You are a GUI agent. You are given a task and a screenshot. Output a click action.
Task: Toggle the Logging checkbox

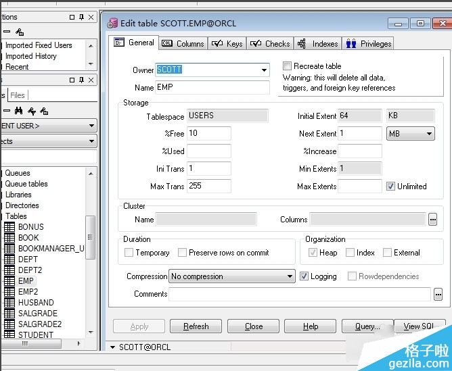304,276
